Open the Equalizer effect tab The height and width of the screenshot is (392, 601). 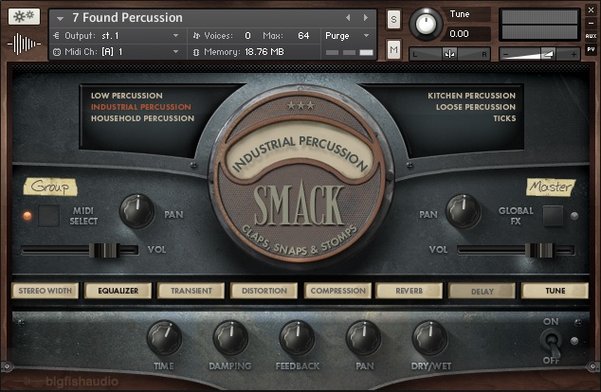point(118,291)
